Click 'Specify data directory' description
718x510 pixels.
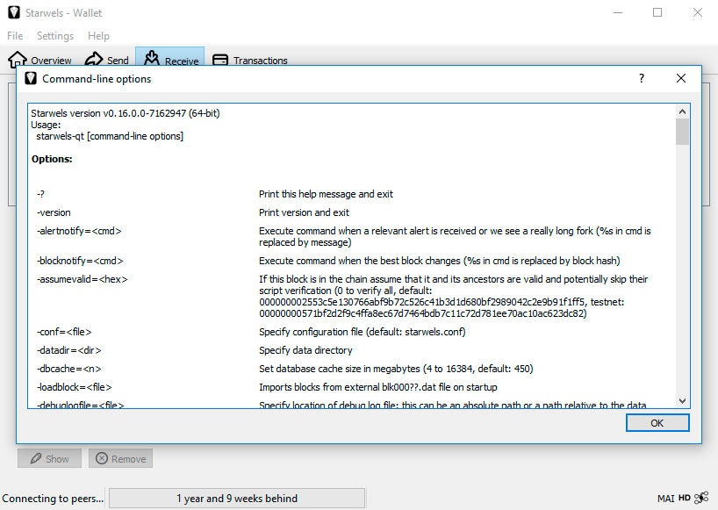coord(305,350)
